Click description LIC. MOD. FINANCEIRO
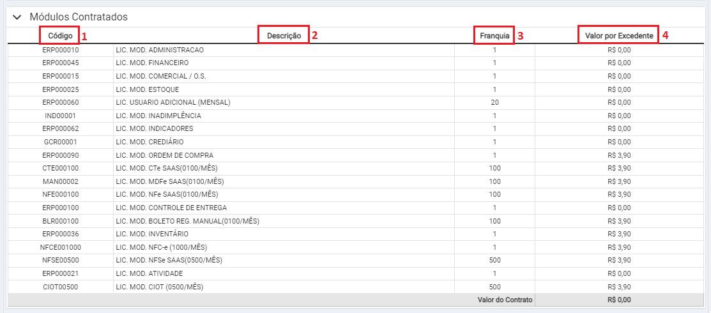This screenshot has height=313, width=711. click(152, 63)
